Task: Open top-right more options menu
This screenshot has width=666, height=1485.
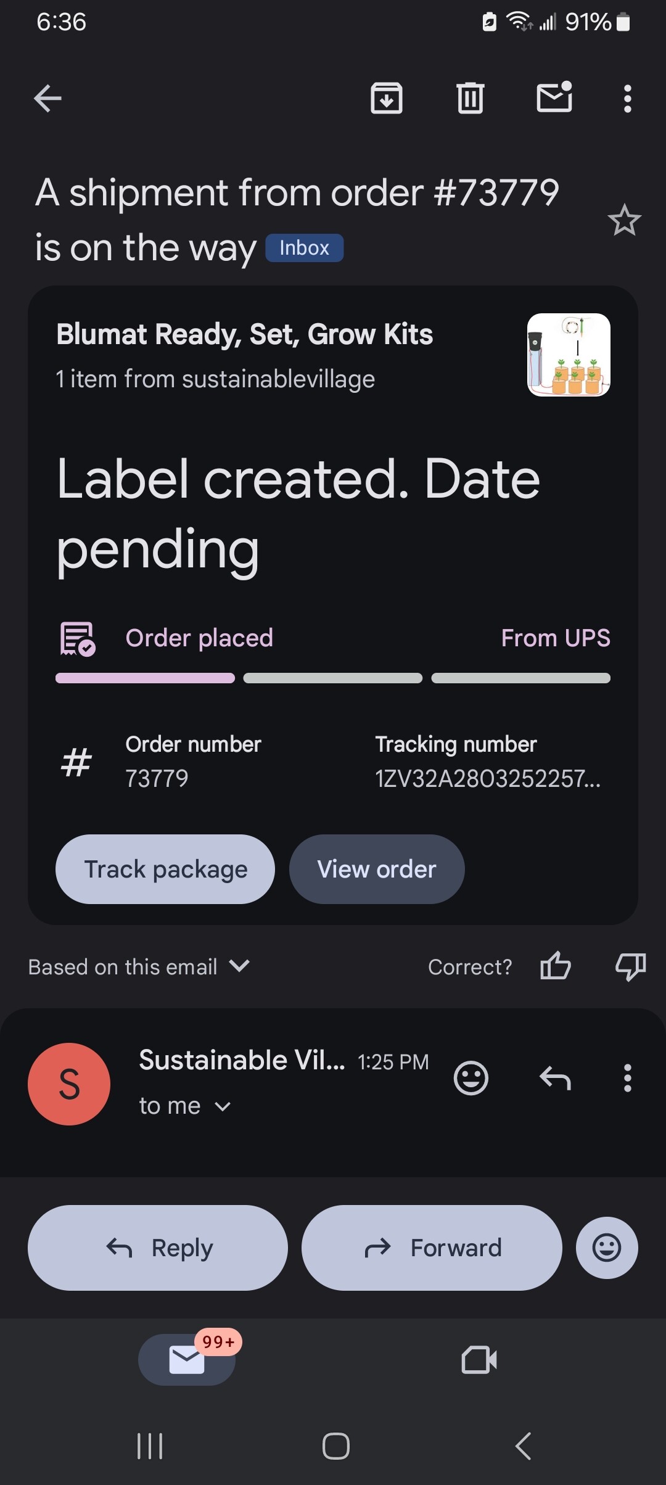Action: (x=627, y=99)
